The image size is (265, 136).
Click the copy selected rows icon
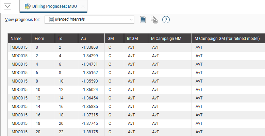click(x=154, y=20)
